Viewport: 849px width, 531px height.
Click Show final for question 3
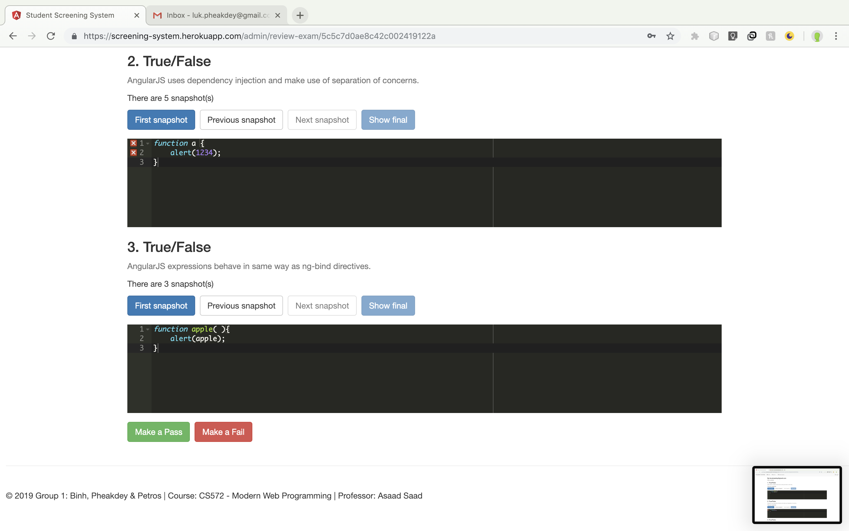point(388,306)
